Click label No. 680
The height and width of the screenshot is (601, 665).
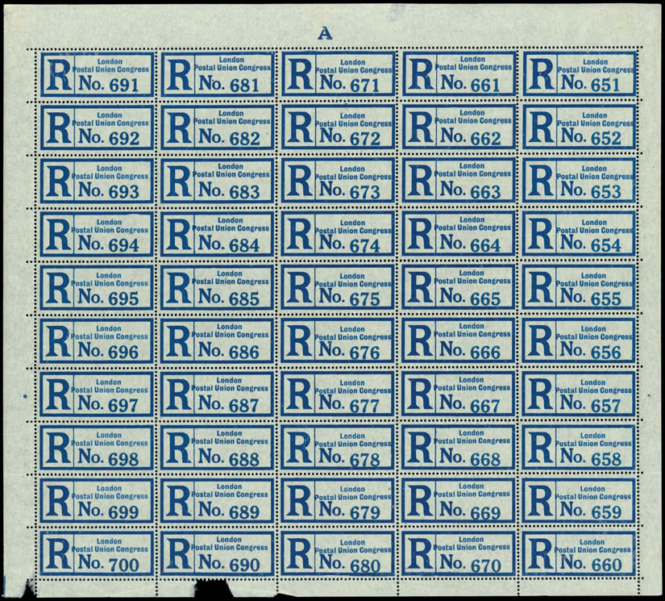[338, 554]
